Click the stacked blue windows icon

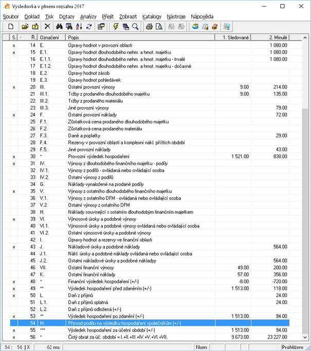click(x=125, y=27)
